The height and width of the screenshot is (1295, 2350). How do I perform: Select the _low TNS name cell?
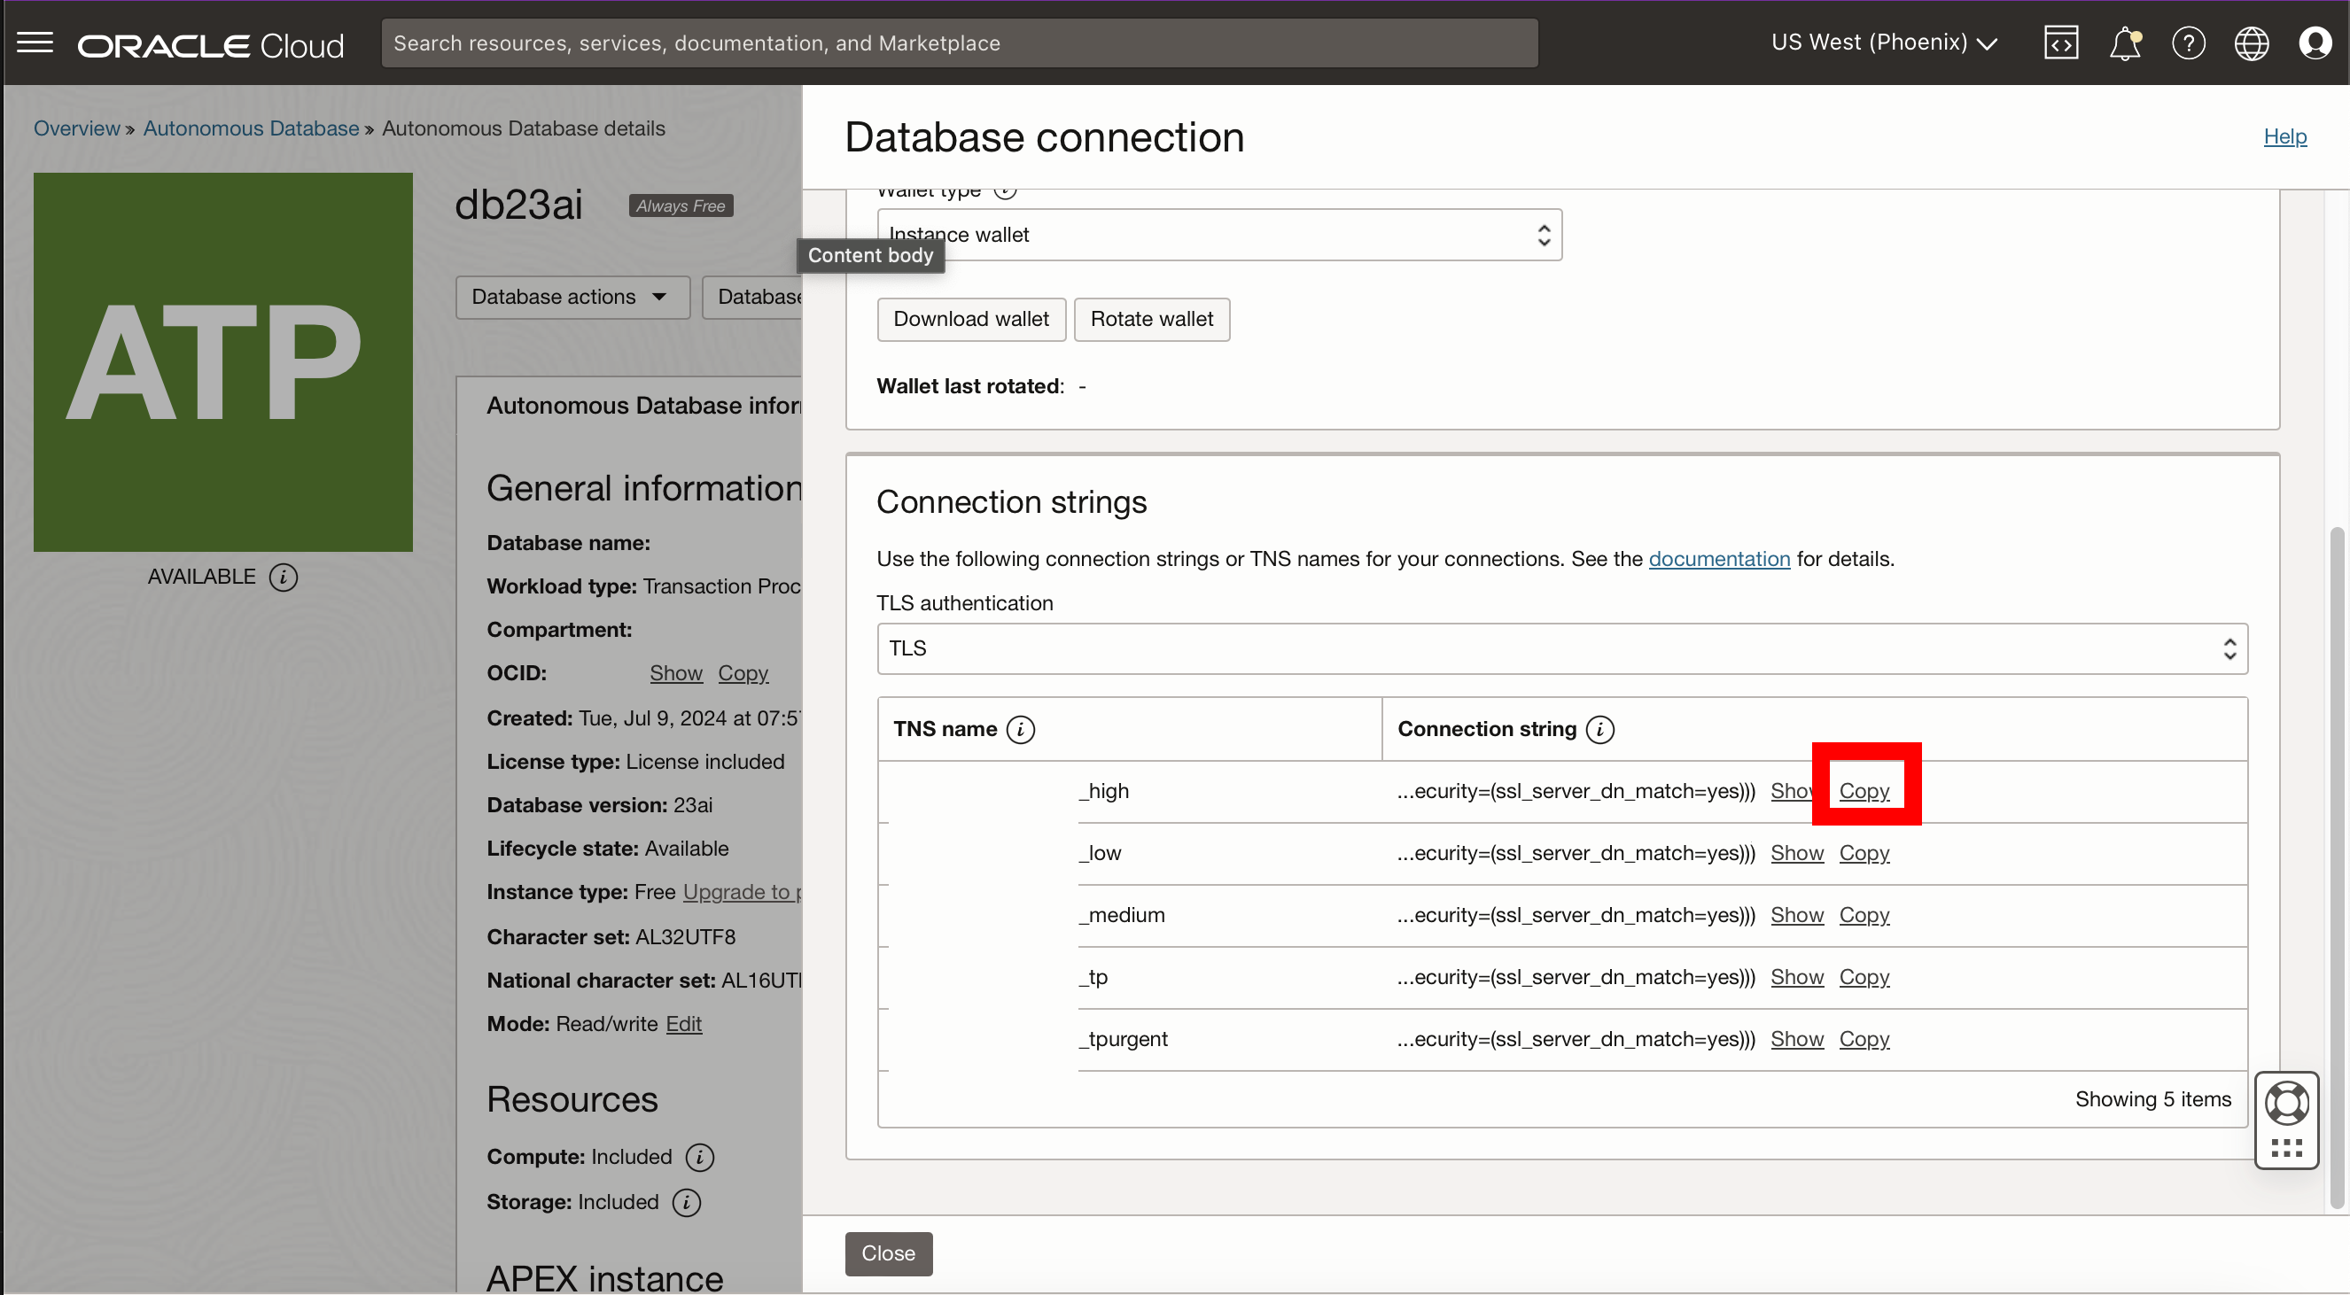1131,854
